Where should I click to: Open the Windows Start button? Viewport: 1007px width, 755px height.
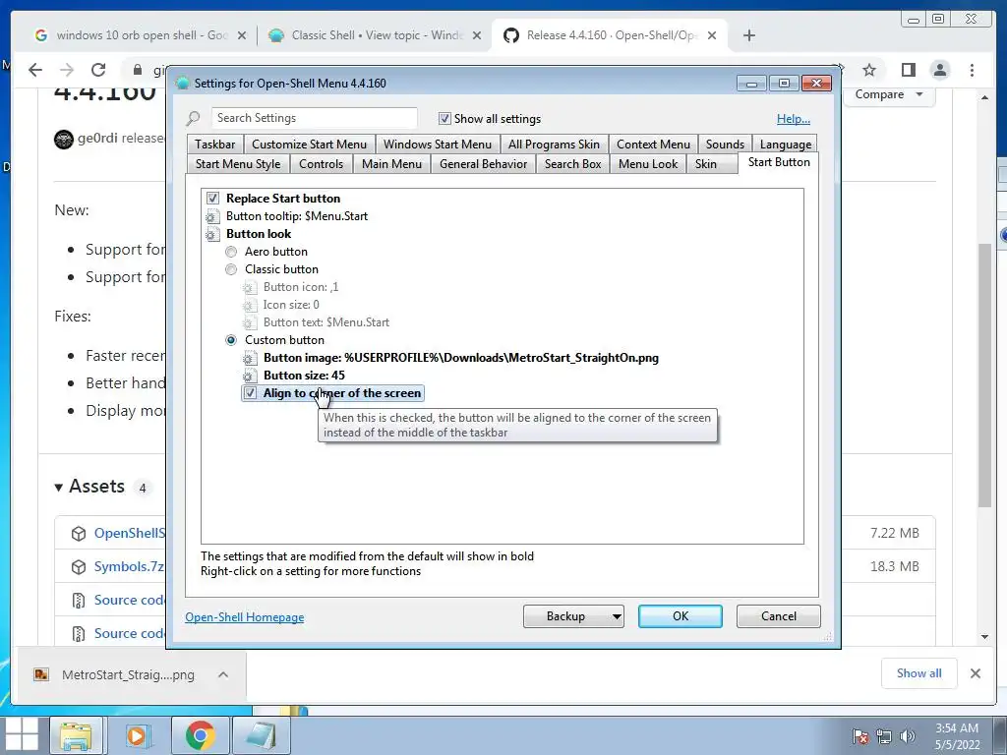[22, 735]
